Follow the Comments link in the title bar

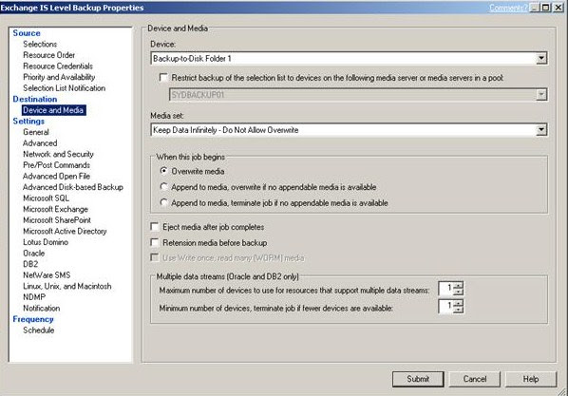click(508, 8)
